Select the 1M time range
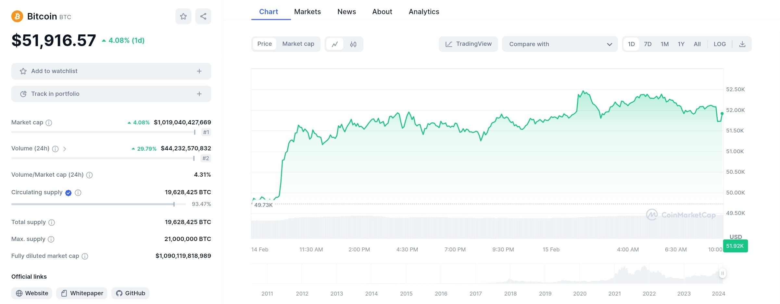This screenshot has width=780, height=304. click(x=665, y=44)
